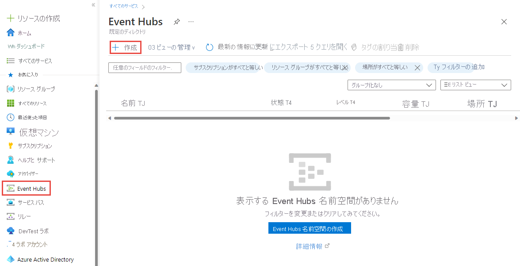
Task: Collapse the left sidebar with the double chevron
Action: click(x=94, y=5)
